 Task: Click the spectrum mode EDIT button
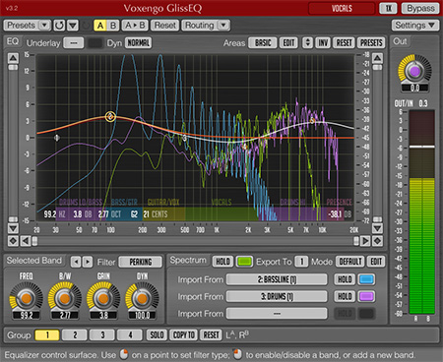(376, 262)
